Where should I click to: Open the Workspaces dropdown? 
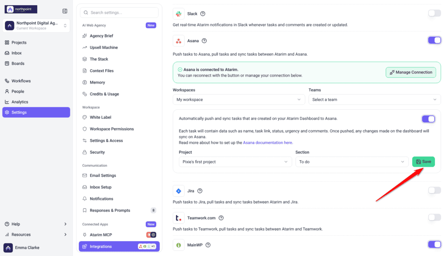[x=239, y=100]
